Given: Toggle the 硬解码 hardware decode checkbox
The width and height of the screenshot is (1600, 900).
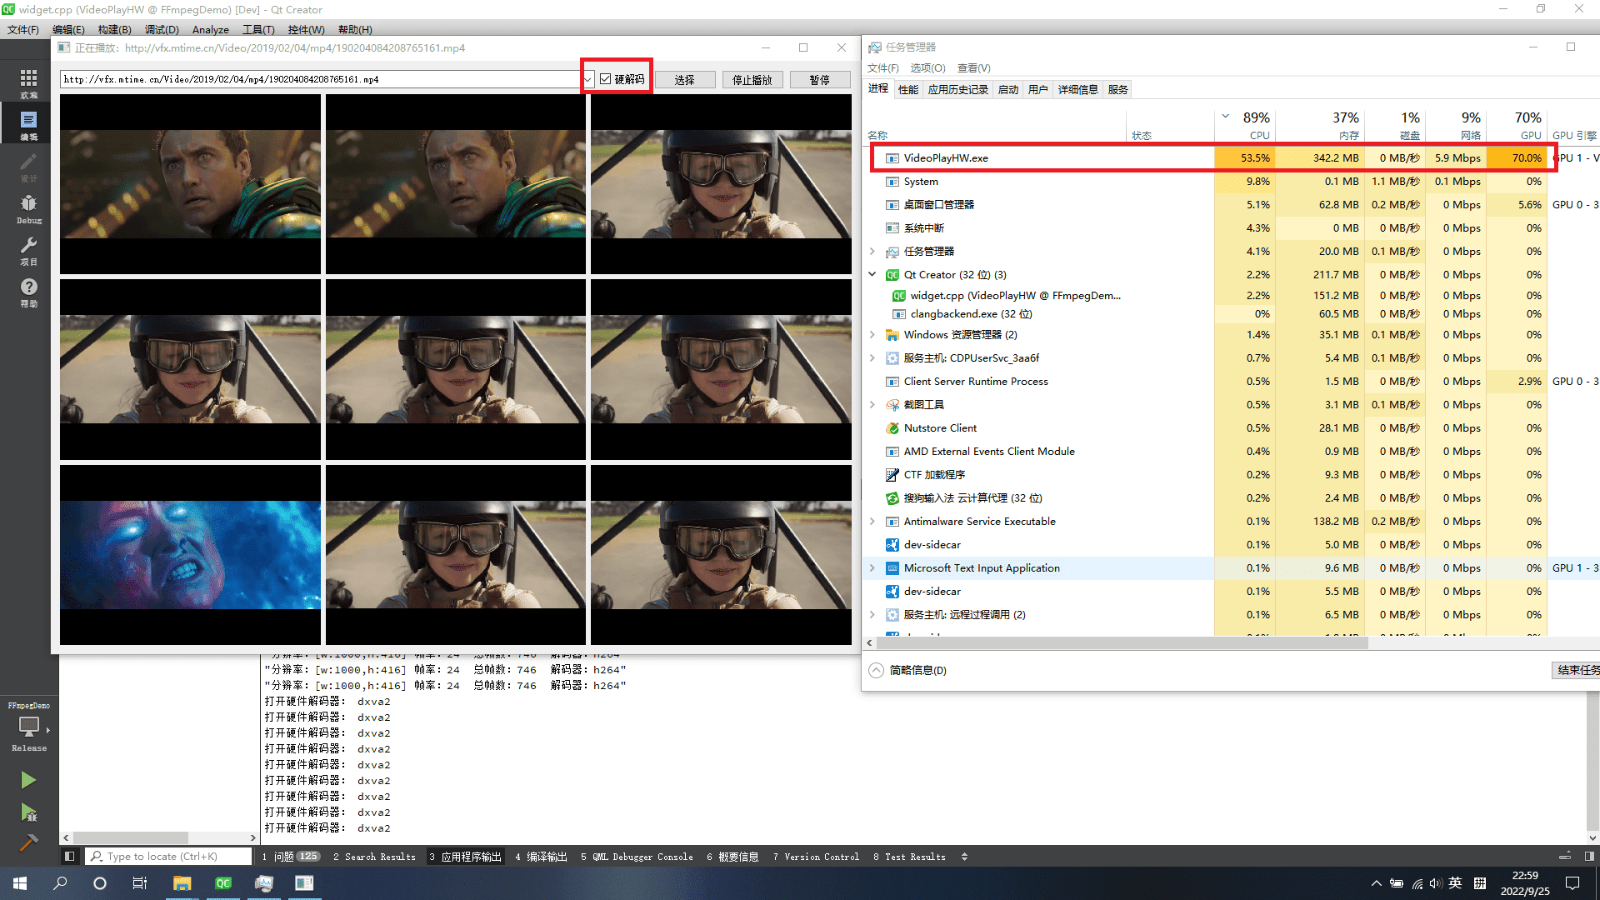Looking at the screenshot, I should [606, 79].
